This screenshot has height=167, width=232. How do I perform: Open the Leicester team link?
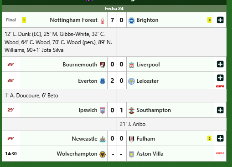(147, 81)
